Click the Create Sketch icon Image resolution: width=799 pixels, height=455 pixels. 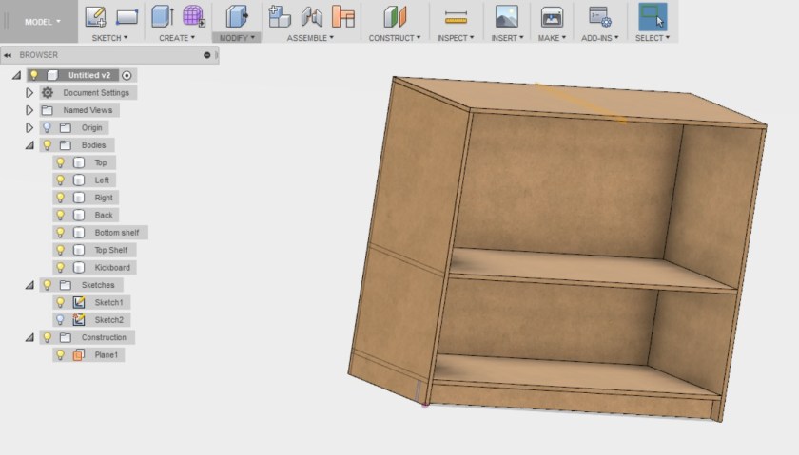tap(95, 16)
